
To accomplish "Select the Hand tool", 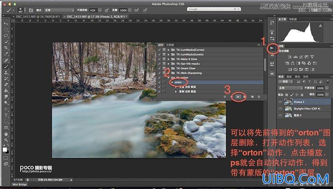I will (6, 134).
